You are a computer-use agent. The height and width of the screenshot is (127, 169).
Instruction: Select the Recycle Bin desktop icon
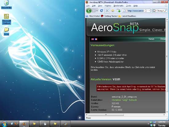point(6,5)
